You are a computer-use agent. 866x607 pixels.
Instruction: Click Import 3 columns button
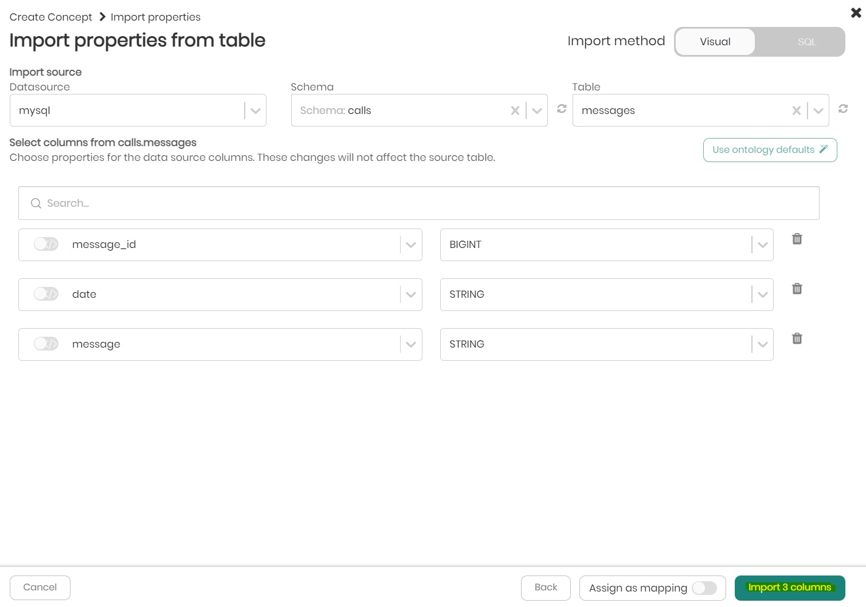pyautogui.click(x=789, y=588)
